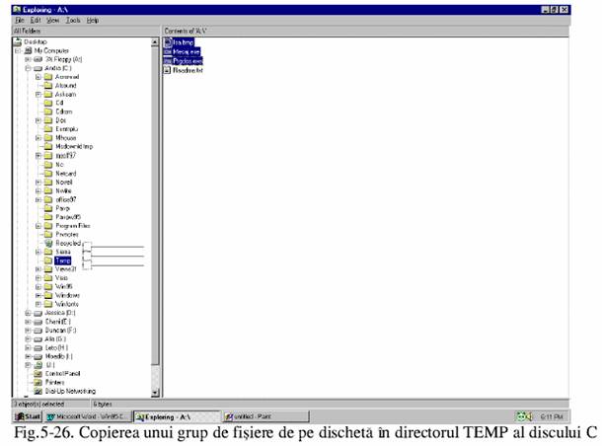
Task: Select the Desktop icon at tree top
Action: (x=17, y=41)
